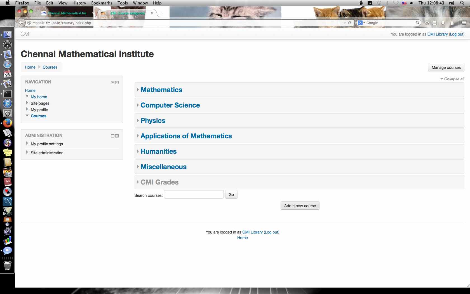Viewport: 470px width, 294px height.
Task: Click Add a new course
Action: 300,206
